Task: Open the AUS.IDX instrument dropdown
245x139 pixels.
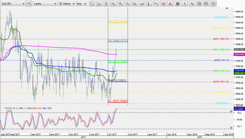Action: point(13,4)
